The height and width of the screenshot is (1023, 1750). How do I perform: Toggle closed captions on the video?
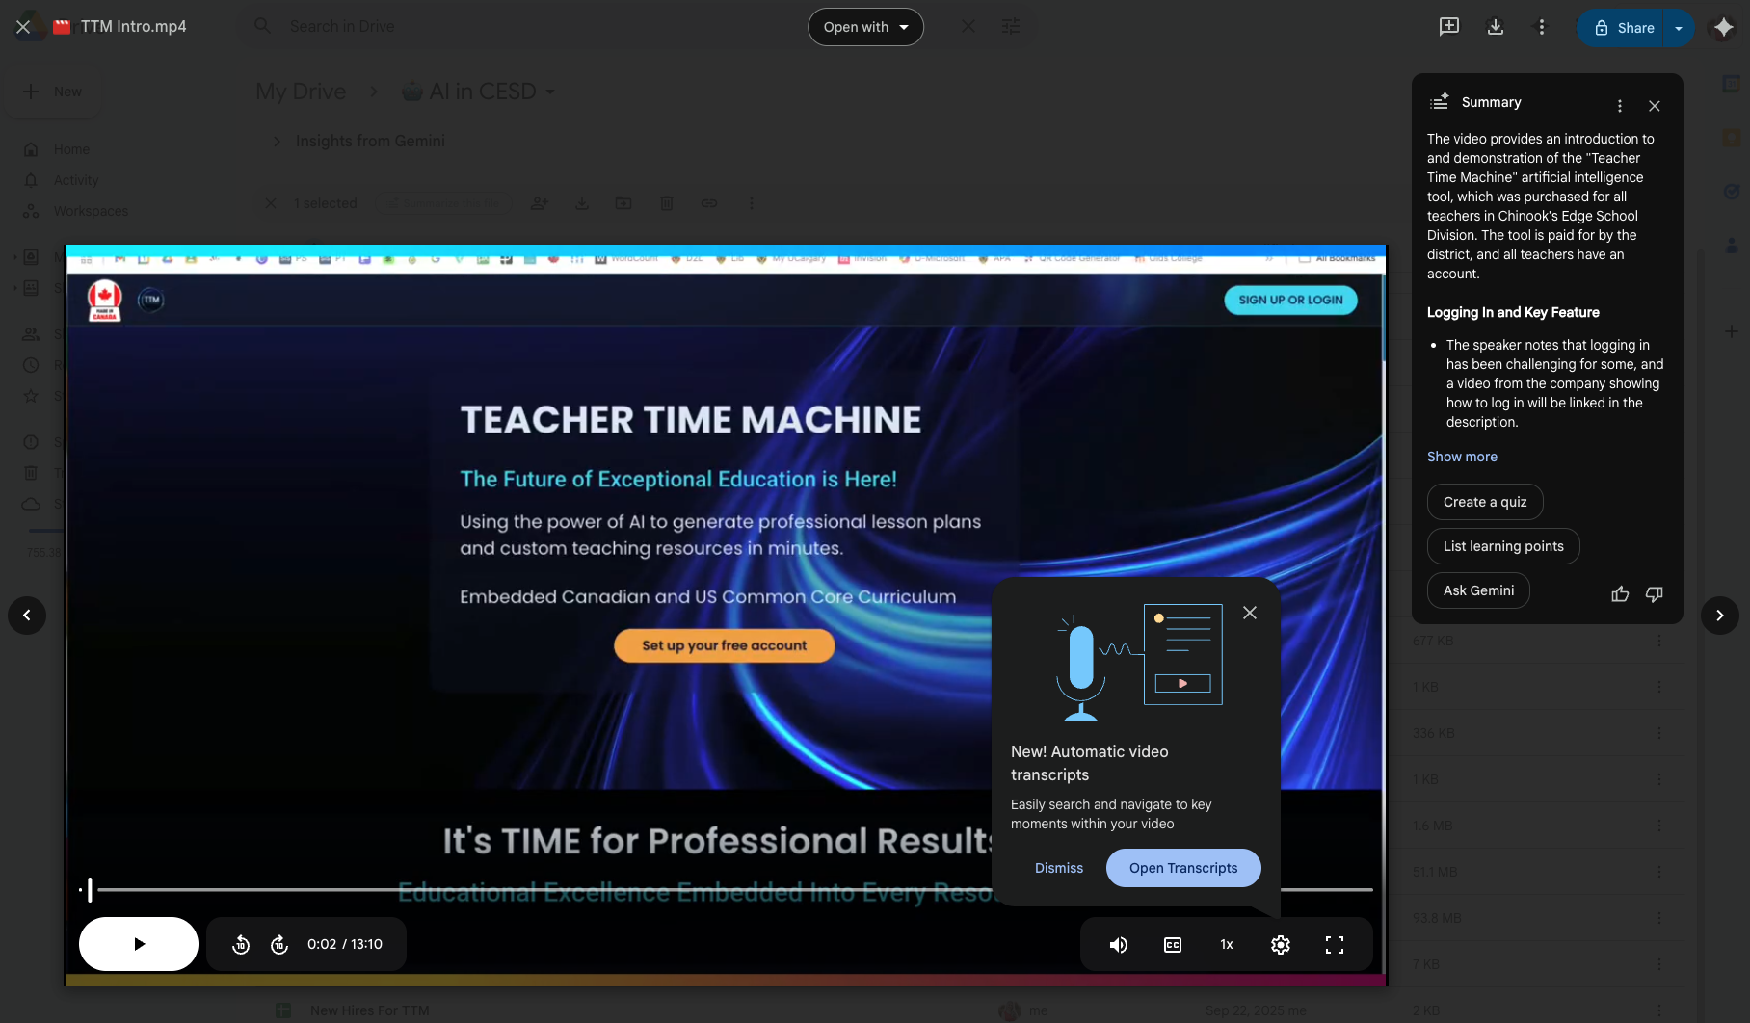(1173, 945)
